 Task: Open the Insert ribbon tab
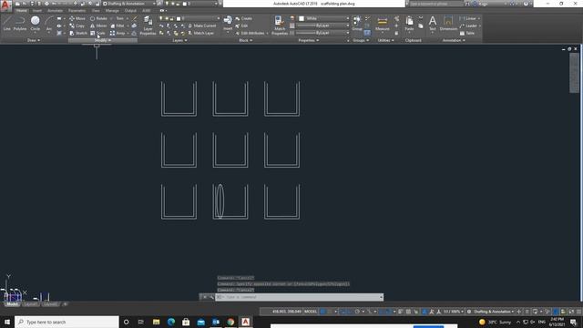pyautogui.click(x=36, y=10)
